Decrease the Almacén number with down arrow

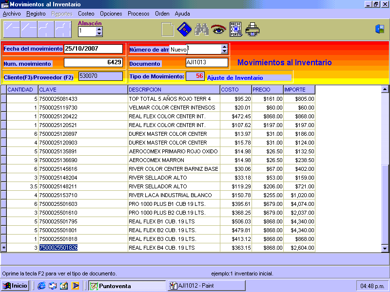[99, 34]
